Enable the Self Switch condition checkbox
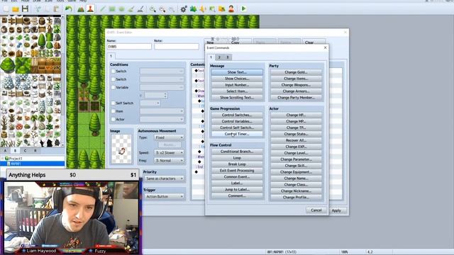The height and width of the screenshot is (255, 454). point(113,103)
